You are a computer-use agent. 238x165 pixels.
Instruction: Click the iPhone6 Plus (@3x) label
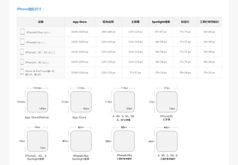(39, 33)
